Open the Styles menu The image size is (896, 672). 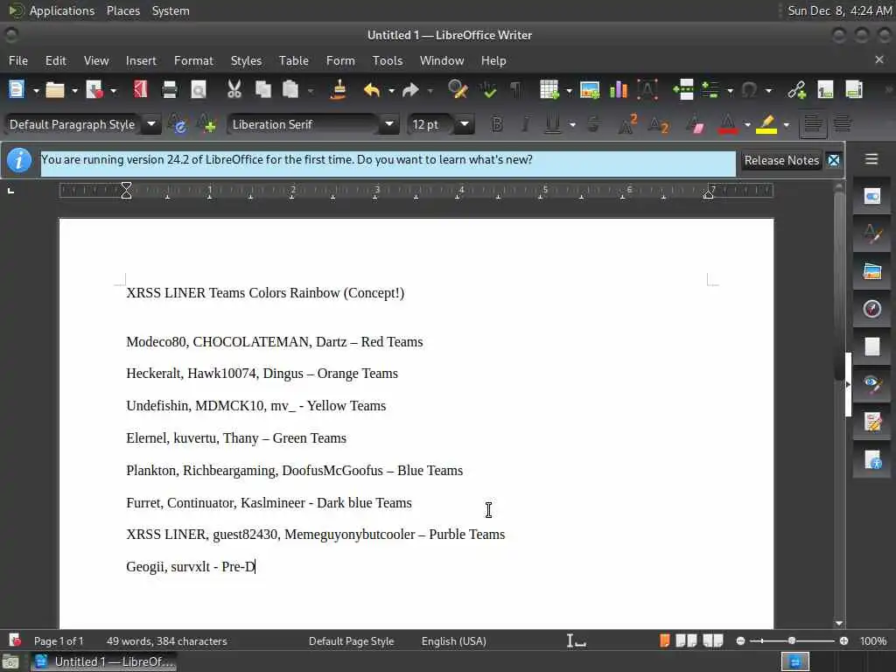click(x=246, y=60)
